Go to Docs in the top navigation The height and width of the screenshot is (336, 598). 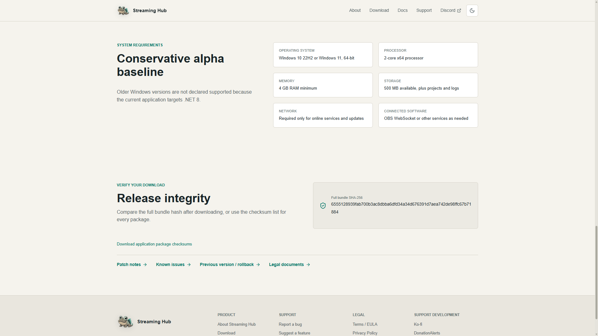coord(402,10)
